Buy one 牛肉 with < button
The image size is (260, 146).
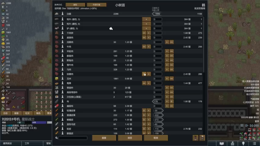click(x=149, y=46)
